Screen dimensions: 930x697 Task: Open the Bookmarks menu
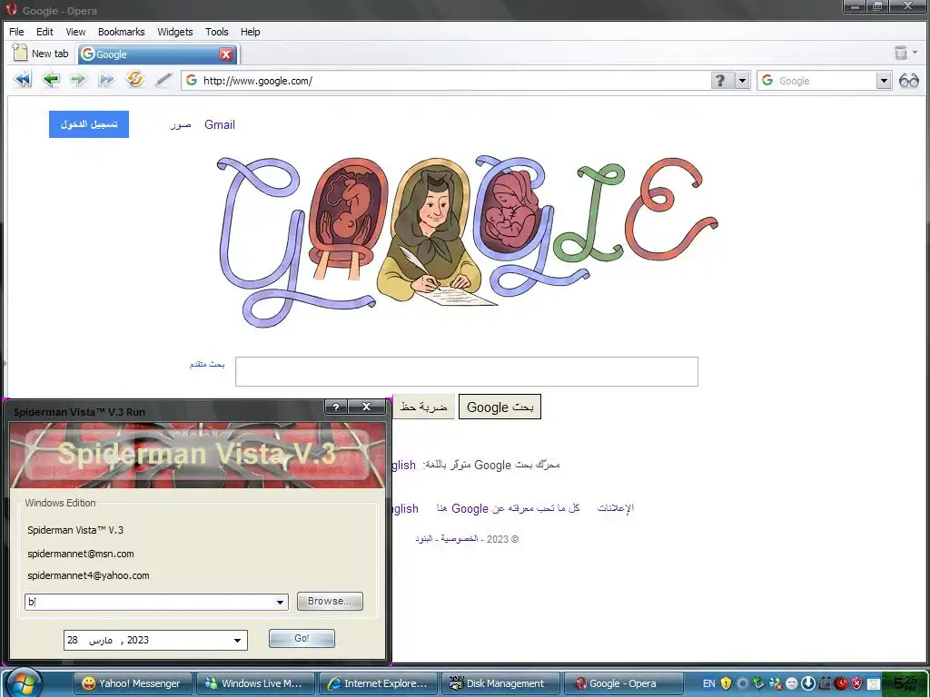[121, 32]
